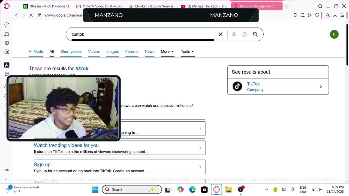Expand the More dropdown
Screen dimensions: 349x196
point(167,51)
